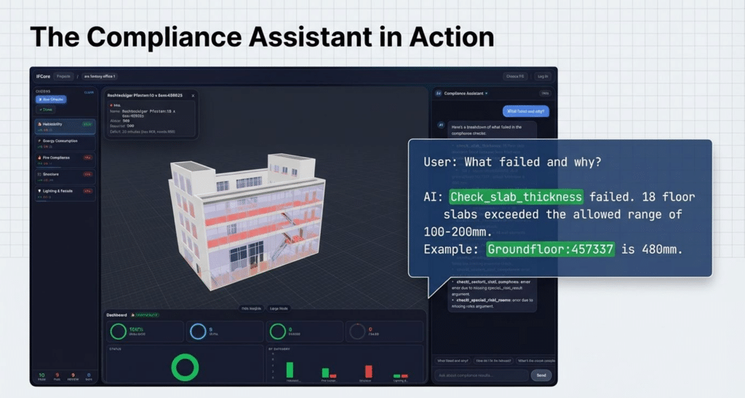745x398 pixels.
Task: Click the Compliance Assistant avatar icon
Action: [439, 94]
